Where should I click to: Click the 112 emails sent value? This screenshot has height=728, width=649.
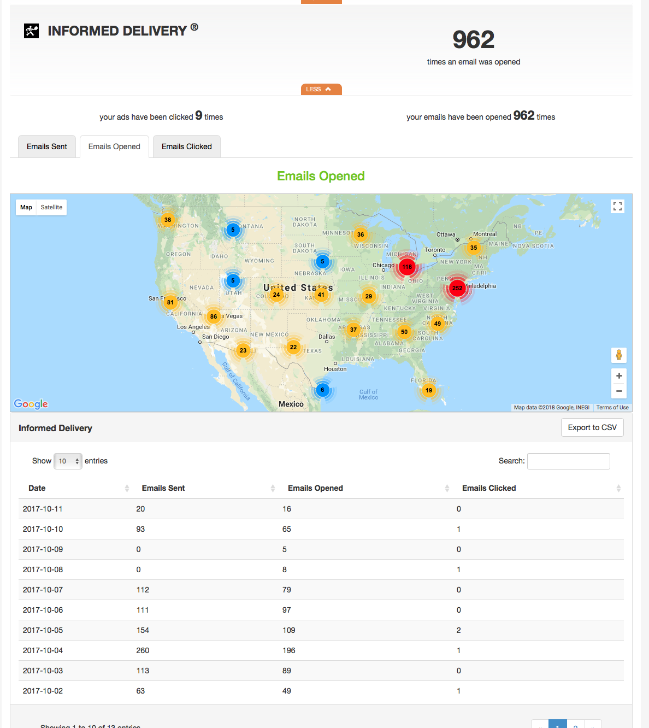[143, 590]
